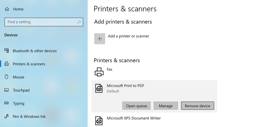The image size is (254, 127).
Task: Open Typing settings
Action: point(19,103)
